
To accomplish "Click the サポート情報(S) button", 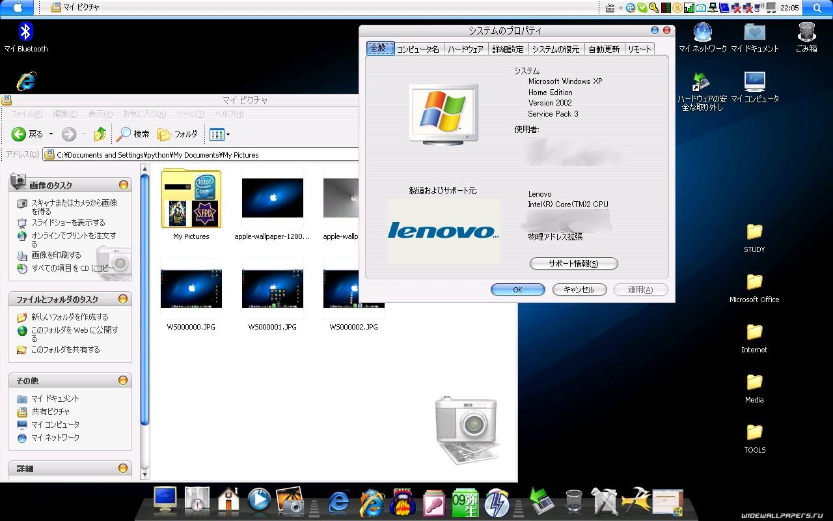I will tap(573, 264).
